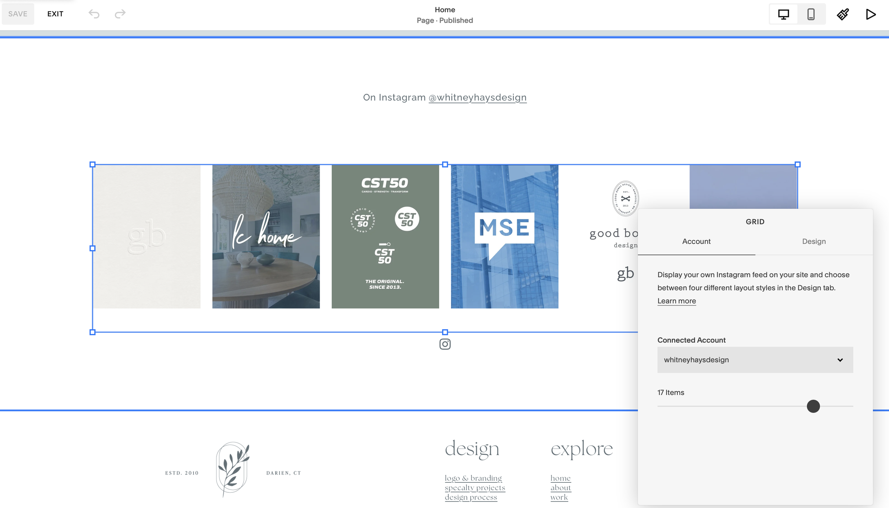The width and height of the screenshot is (889, 508).
Task: Click the top-right block resize handle
Action: click(798, 165)
